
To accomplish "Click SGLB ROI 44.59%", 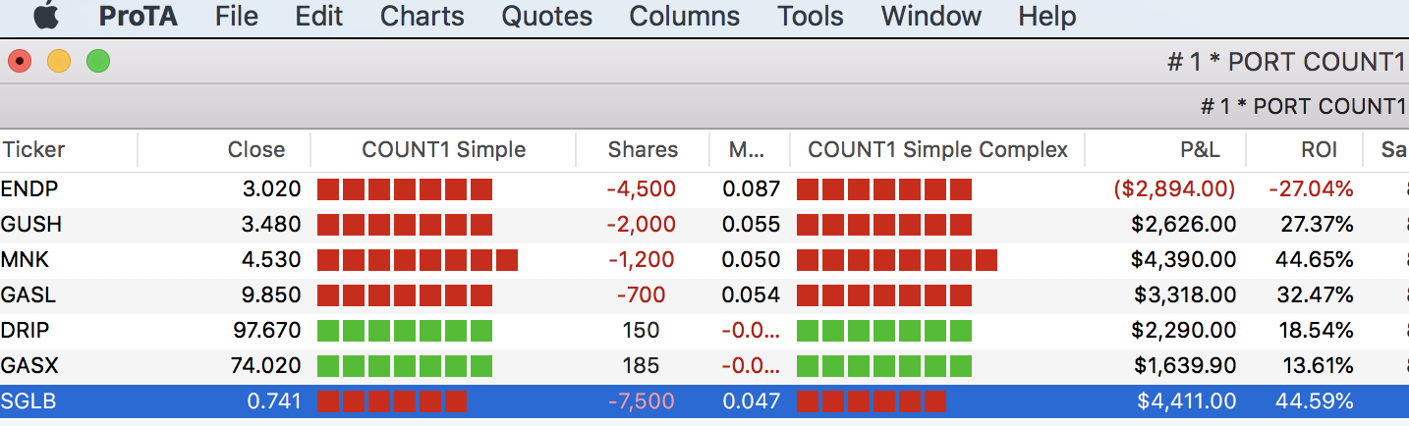I will pos(1315,400).
